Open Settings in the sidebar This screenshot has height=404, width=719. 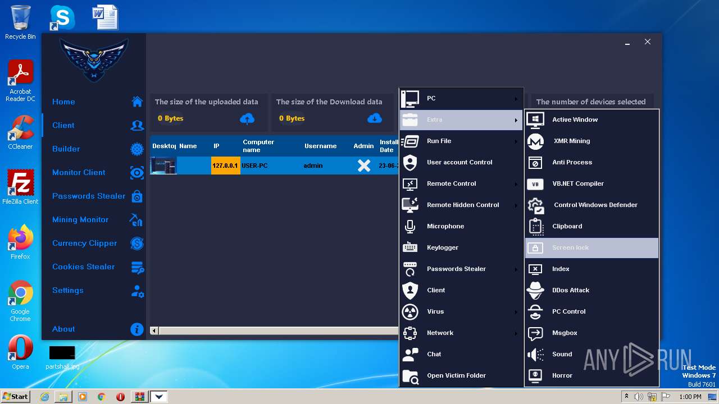coord(67,290)
